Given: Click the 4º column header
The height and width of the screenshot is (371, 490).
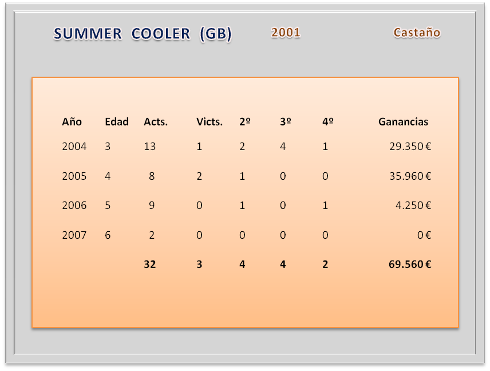Looking at the screenshot, I should pyautogui.click(x=328, y=122).
